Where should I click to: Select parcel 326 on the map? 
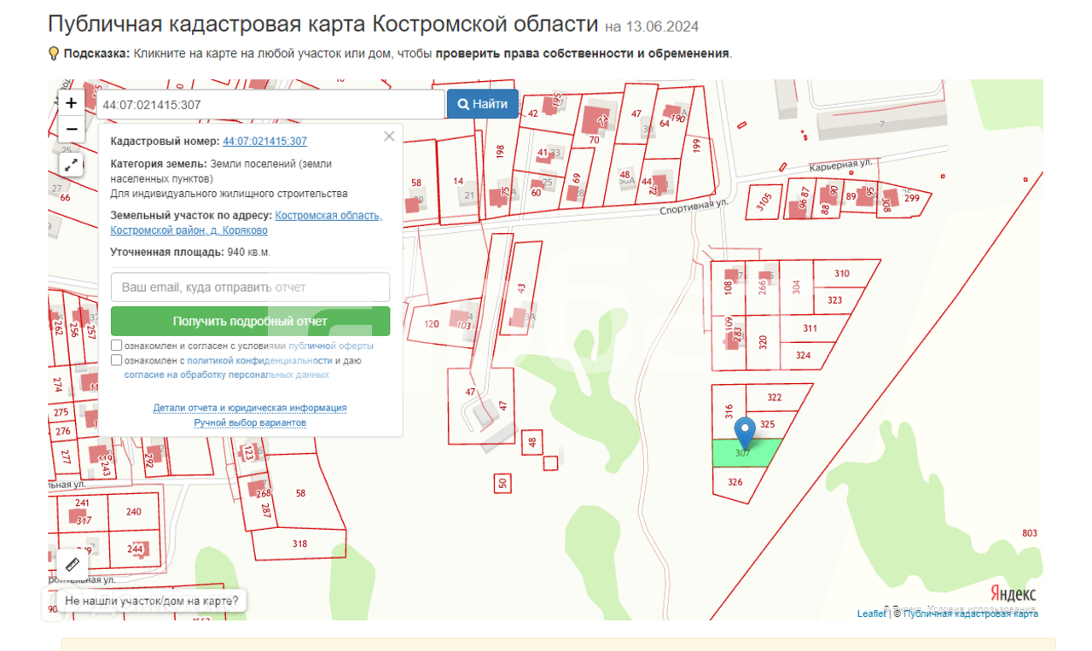(x=735, y=482)
